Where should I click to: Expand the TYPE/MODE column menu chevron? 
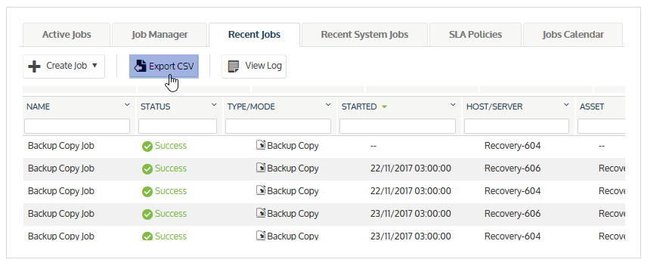coord(328,105)
